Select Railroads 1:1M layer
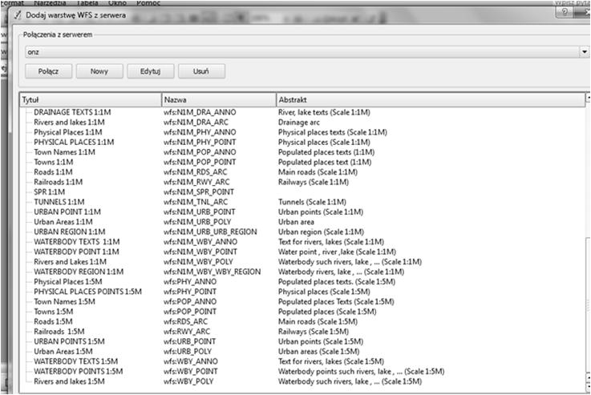Image resolution: width=591 pixels, height=395 pixels. (x=58, y=182)
